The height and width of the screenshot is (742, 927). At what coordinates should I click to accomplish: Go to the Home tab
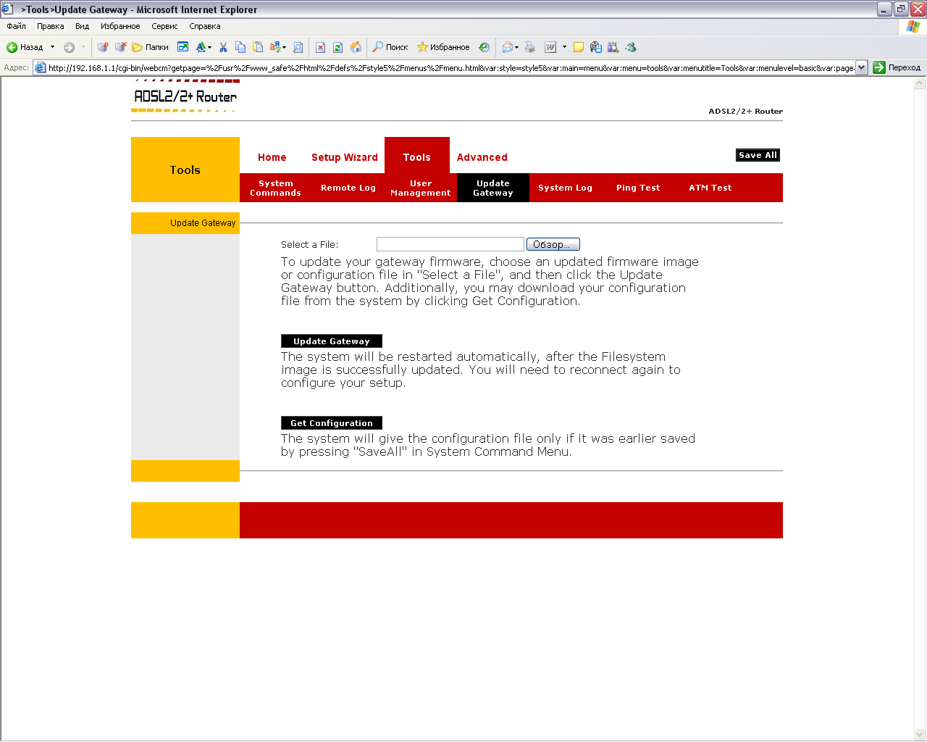tap(272, 157)
